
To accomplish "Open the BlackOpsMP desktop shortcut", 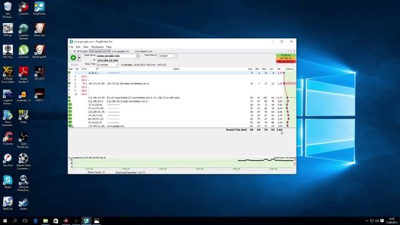I will [39, 51].
